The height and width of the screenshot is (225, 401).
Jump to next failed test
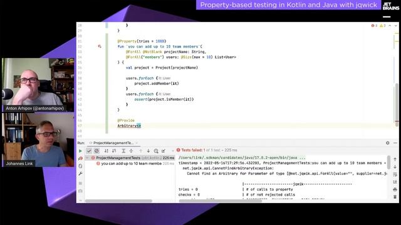148,151
